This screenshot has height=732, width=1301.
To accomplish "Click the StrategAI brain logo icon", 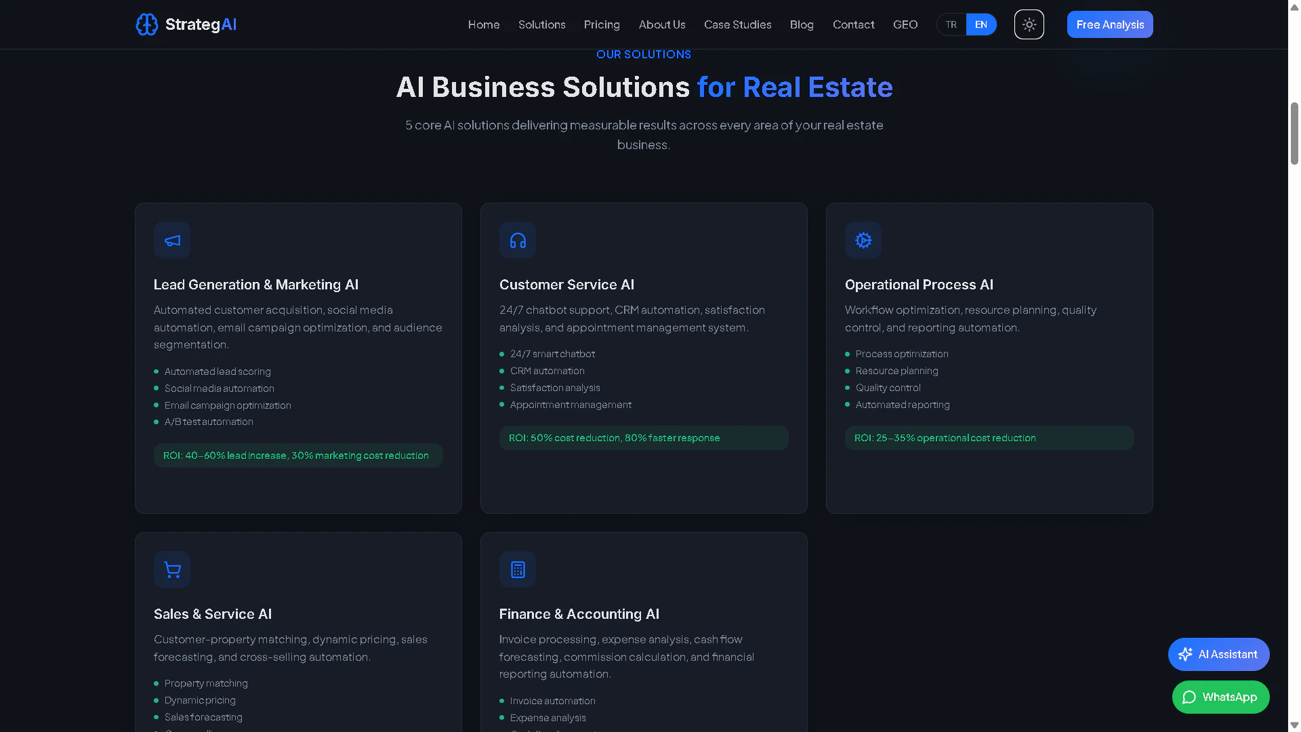I will [146, 24].
